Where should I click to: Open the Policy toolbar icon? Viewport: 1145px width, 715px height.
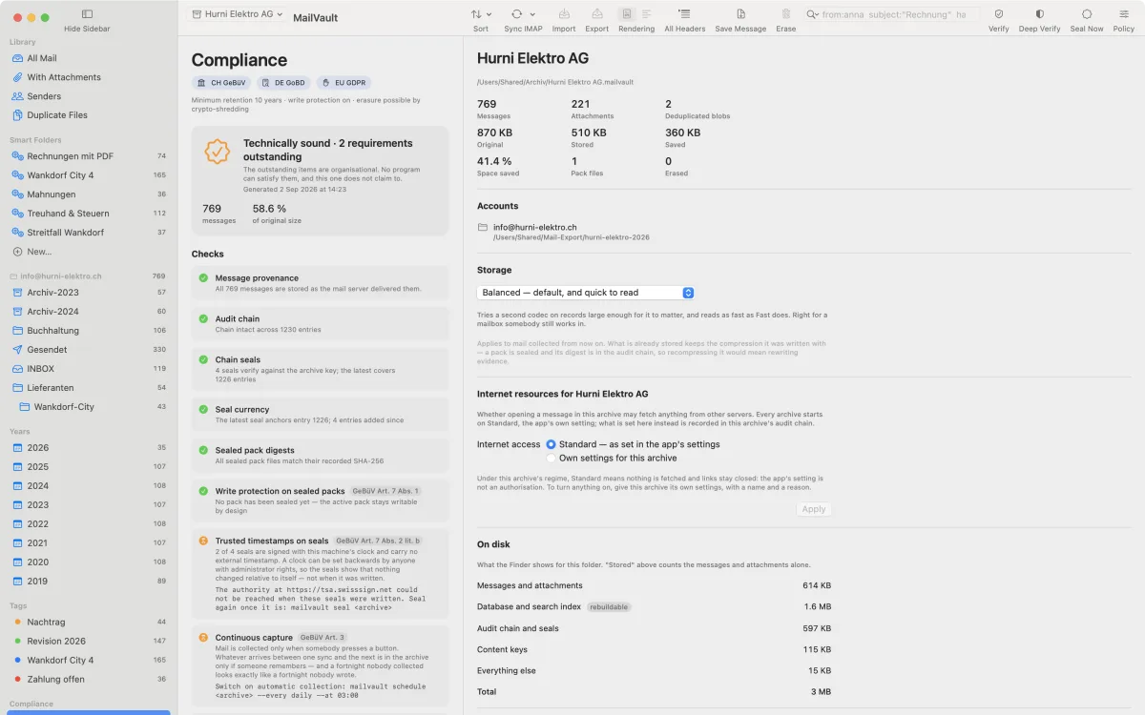(1124, 14)
